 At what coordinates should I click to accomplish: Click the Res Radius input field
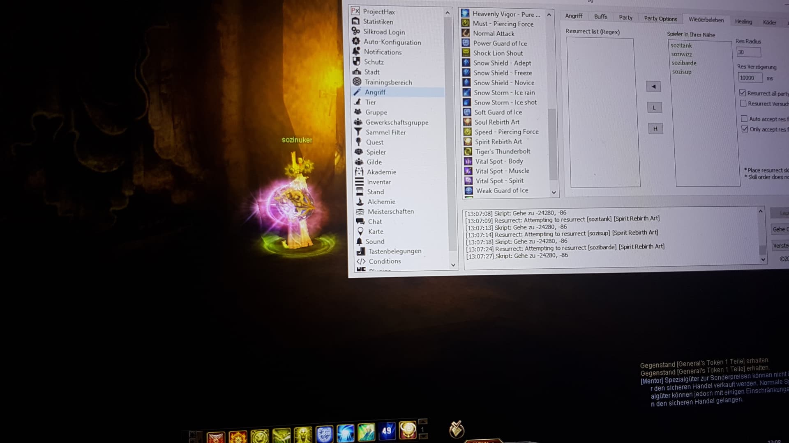748,52
